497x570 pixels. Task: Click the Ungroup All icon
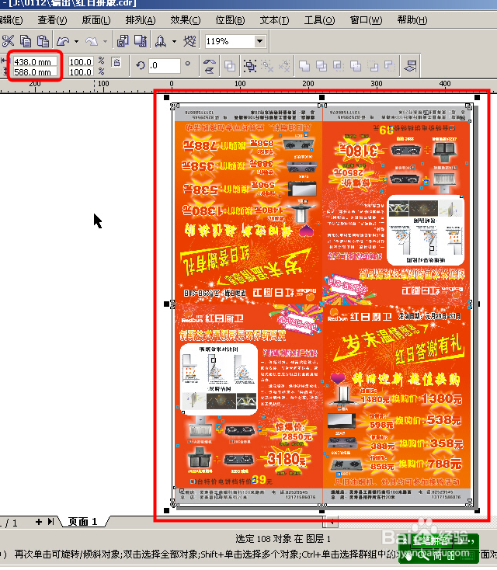(x=284, y=66)
